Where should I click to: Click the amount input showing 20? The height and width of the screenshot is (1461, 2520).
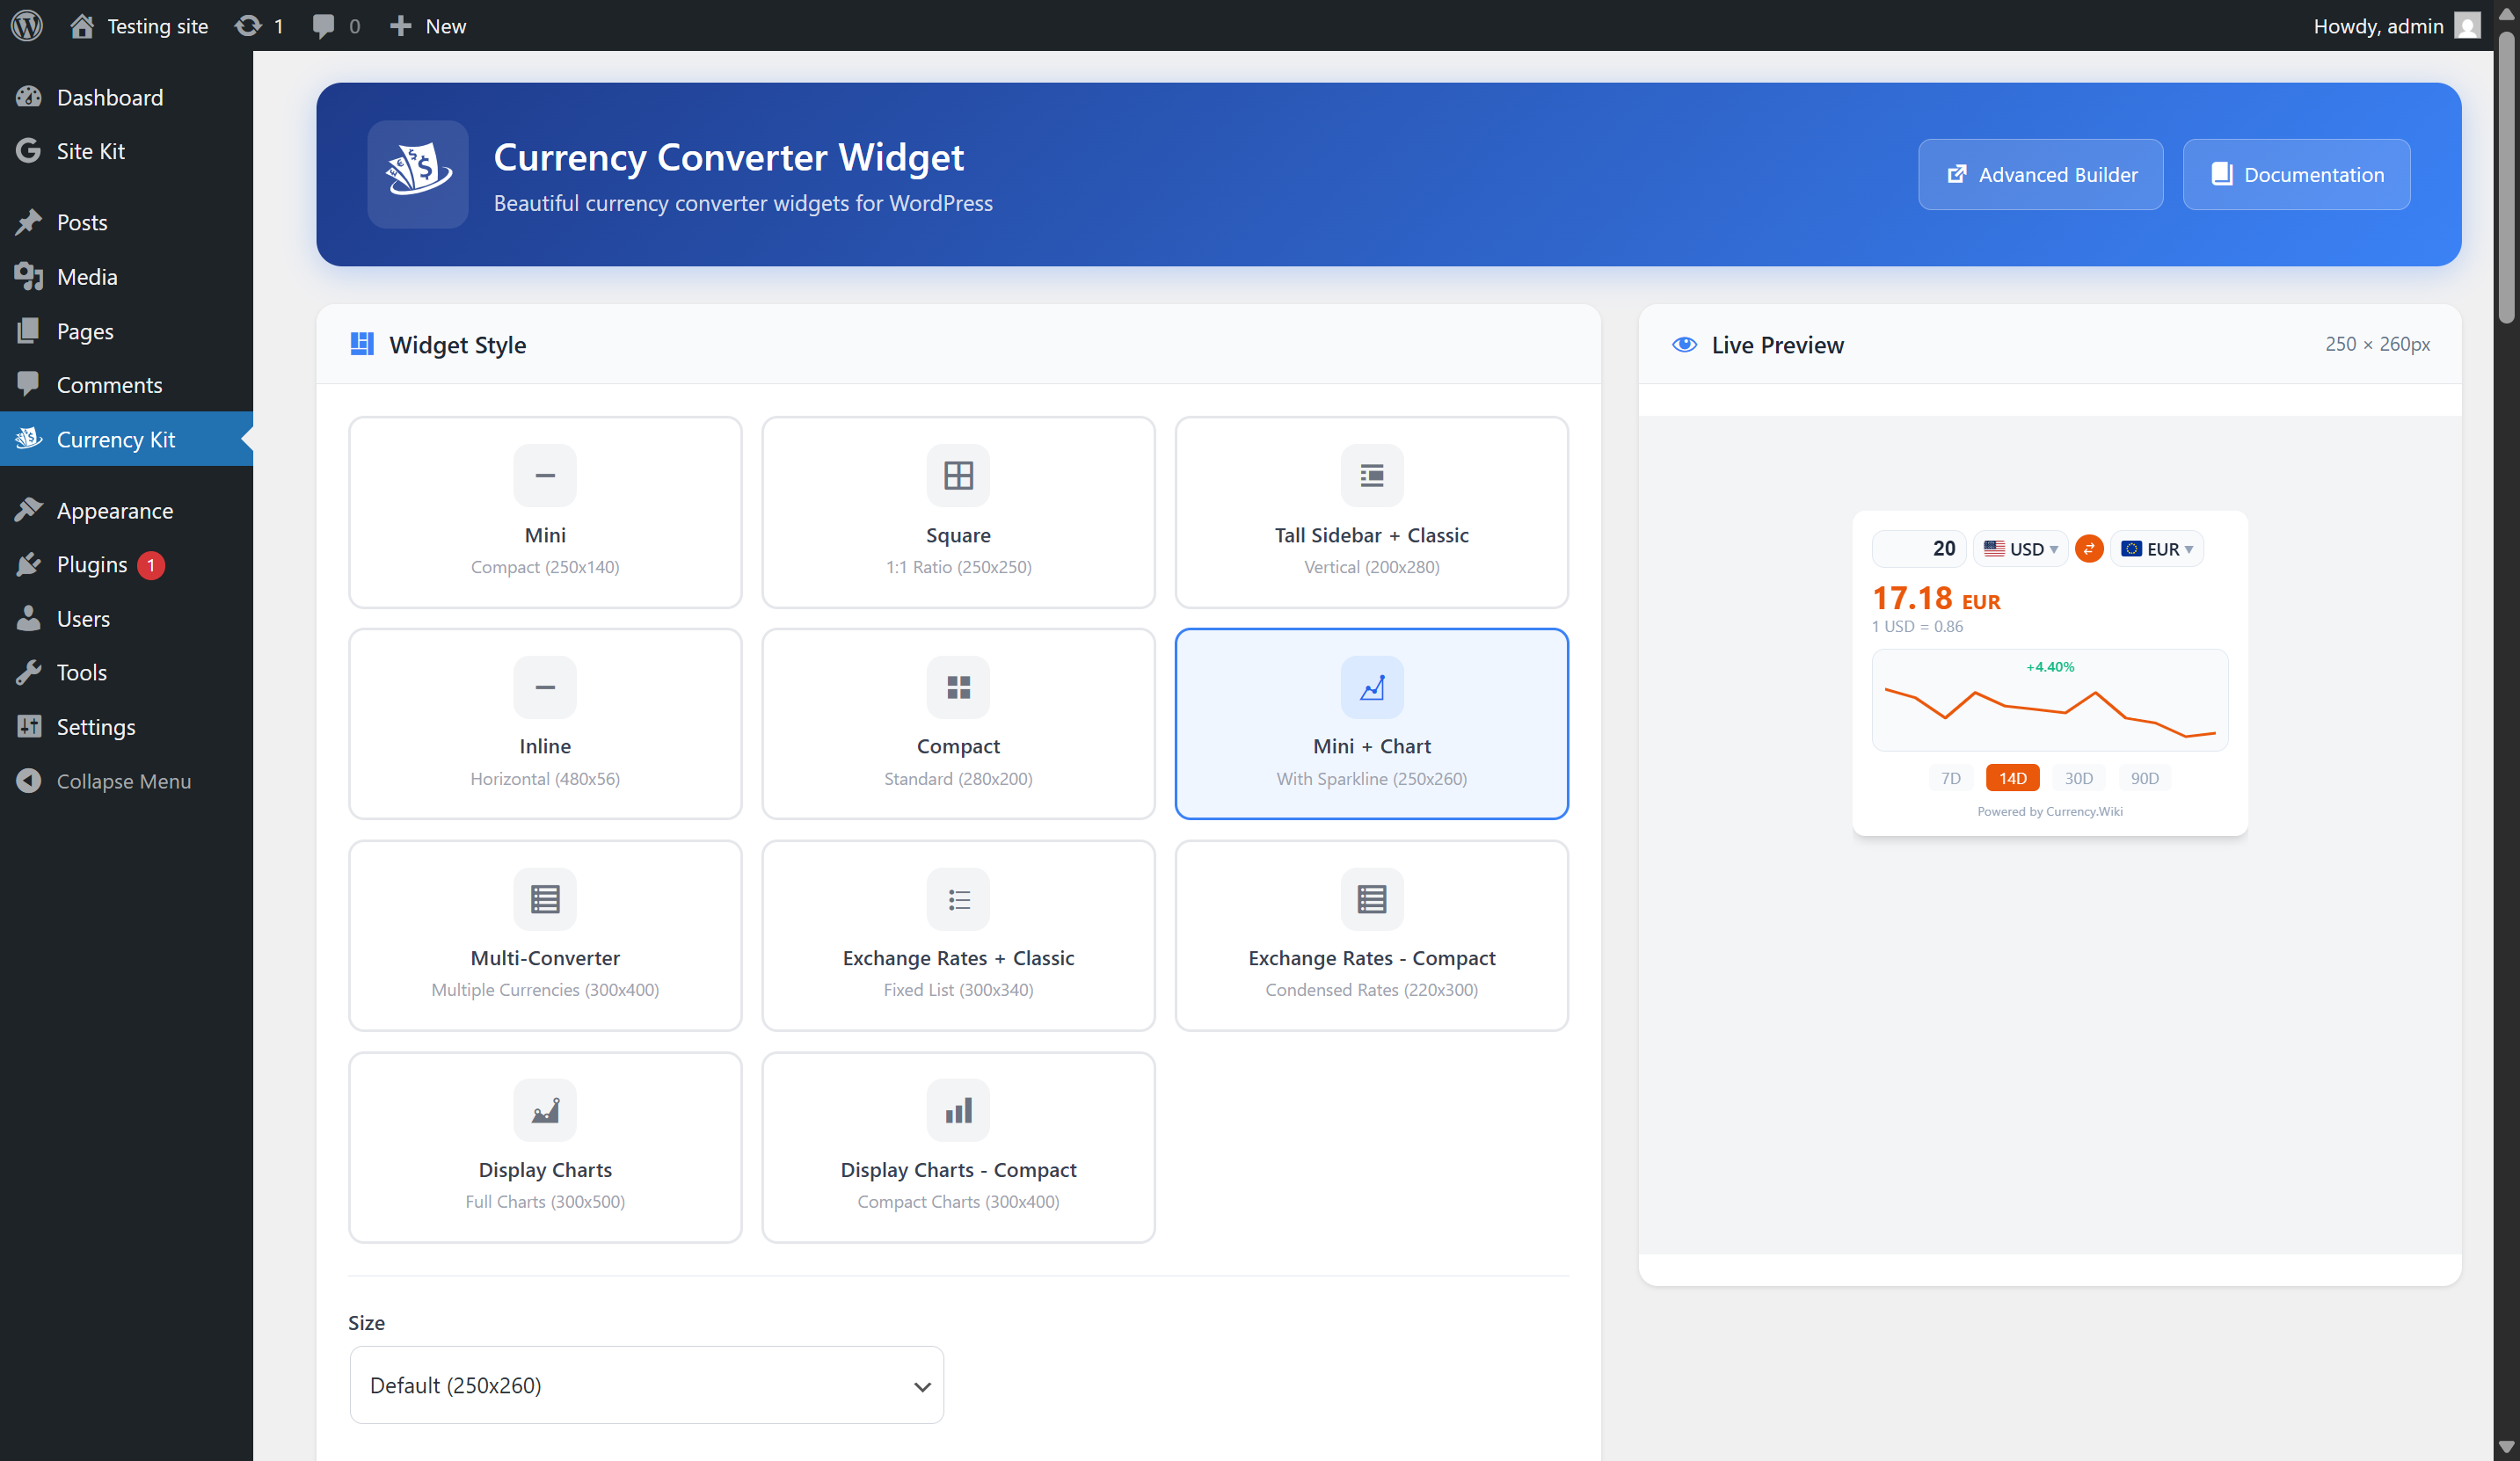(1917, 548)
